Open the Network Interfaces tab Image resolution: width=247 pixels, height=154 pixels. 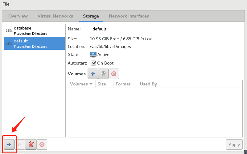129,16
